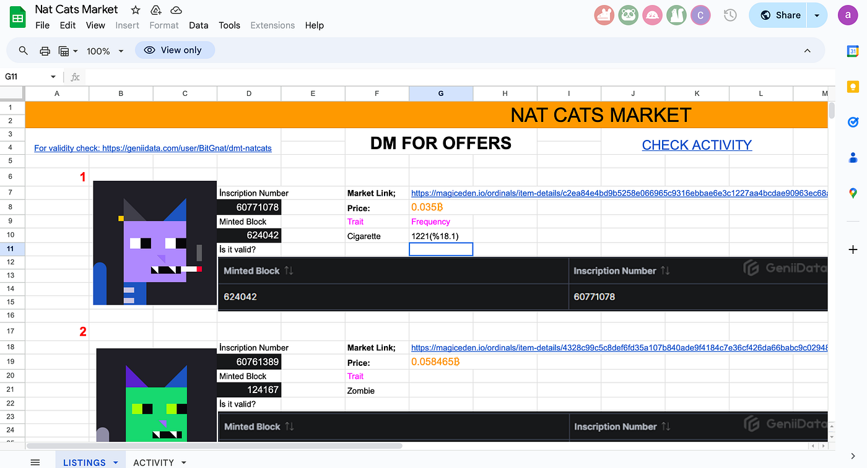Viewport: 867px width, 468px height.
Task: Click the plus icon to get add-ons
Action: [853, 249]
